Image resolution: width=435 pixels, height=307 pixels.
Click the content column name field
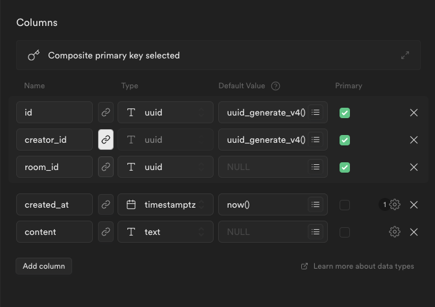[55, 232]
